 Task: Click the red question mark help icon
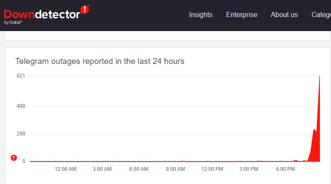click(x=14, y=158)
